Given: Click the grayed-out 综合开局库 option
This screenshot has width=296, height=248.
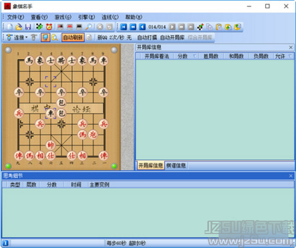Looking at the screenshot, I should tap(200, 37).
